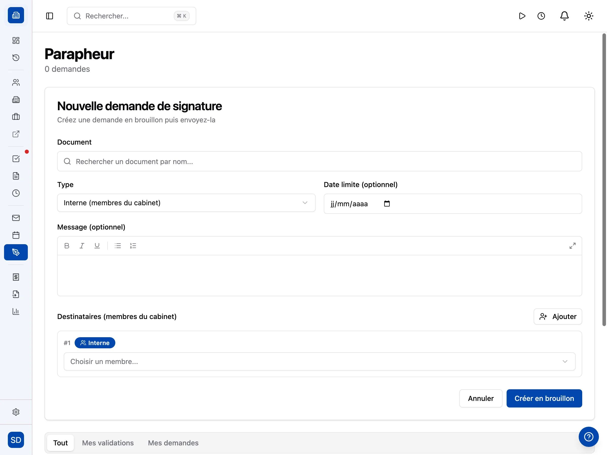Open the dashboard grid icon in sidebar
The width and height of the screenshot is (607, 455).
pyautogui.click(x=16, y=40)
